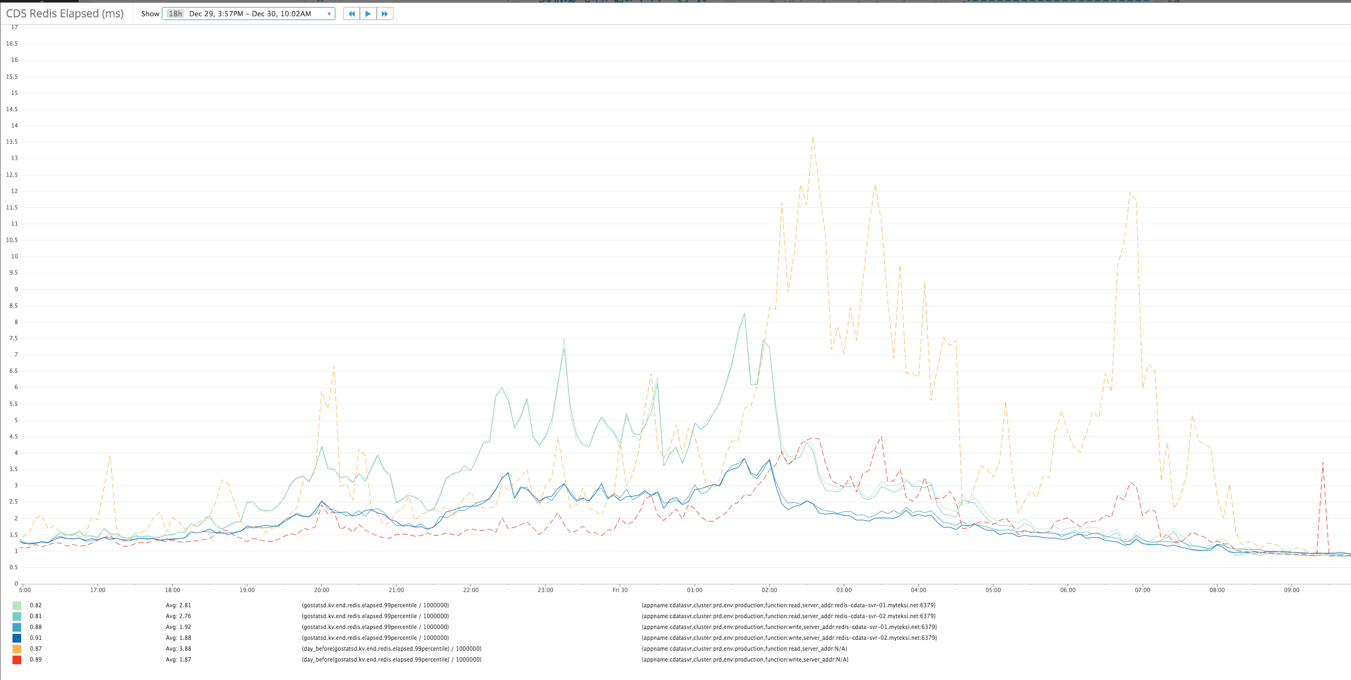Click the red legend swatch for day_before write
The width and height of the screenshot is (1351, 680).
pos(17,659)
